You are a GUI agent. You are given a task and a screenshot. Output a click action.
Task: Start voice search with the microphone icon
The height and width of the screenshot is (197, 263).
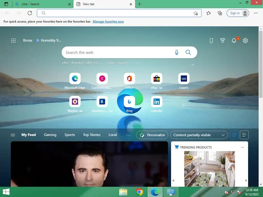(177, 52)
